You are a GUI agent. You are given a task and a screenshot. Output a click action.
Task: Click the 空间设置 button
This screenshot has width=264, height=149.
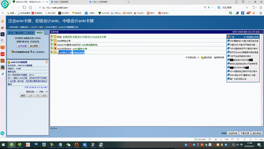tap(22, 46)
